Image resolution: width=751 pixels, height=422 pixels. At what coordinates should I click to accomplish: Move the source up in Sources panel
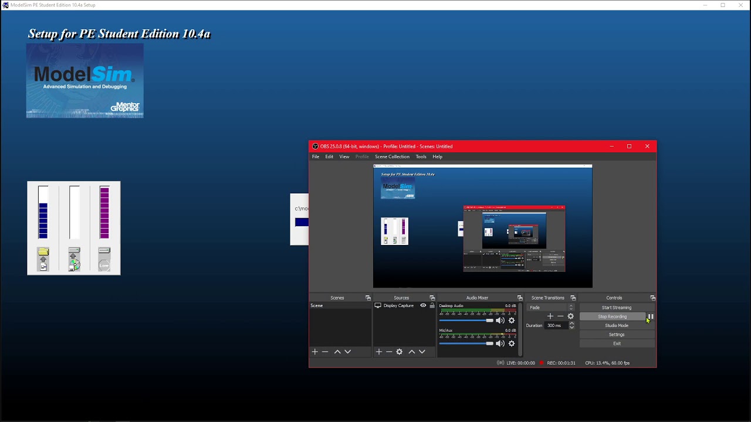coord(412,352)
